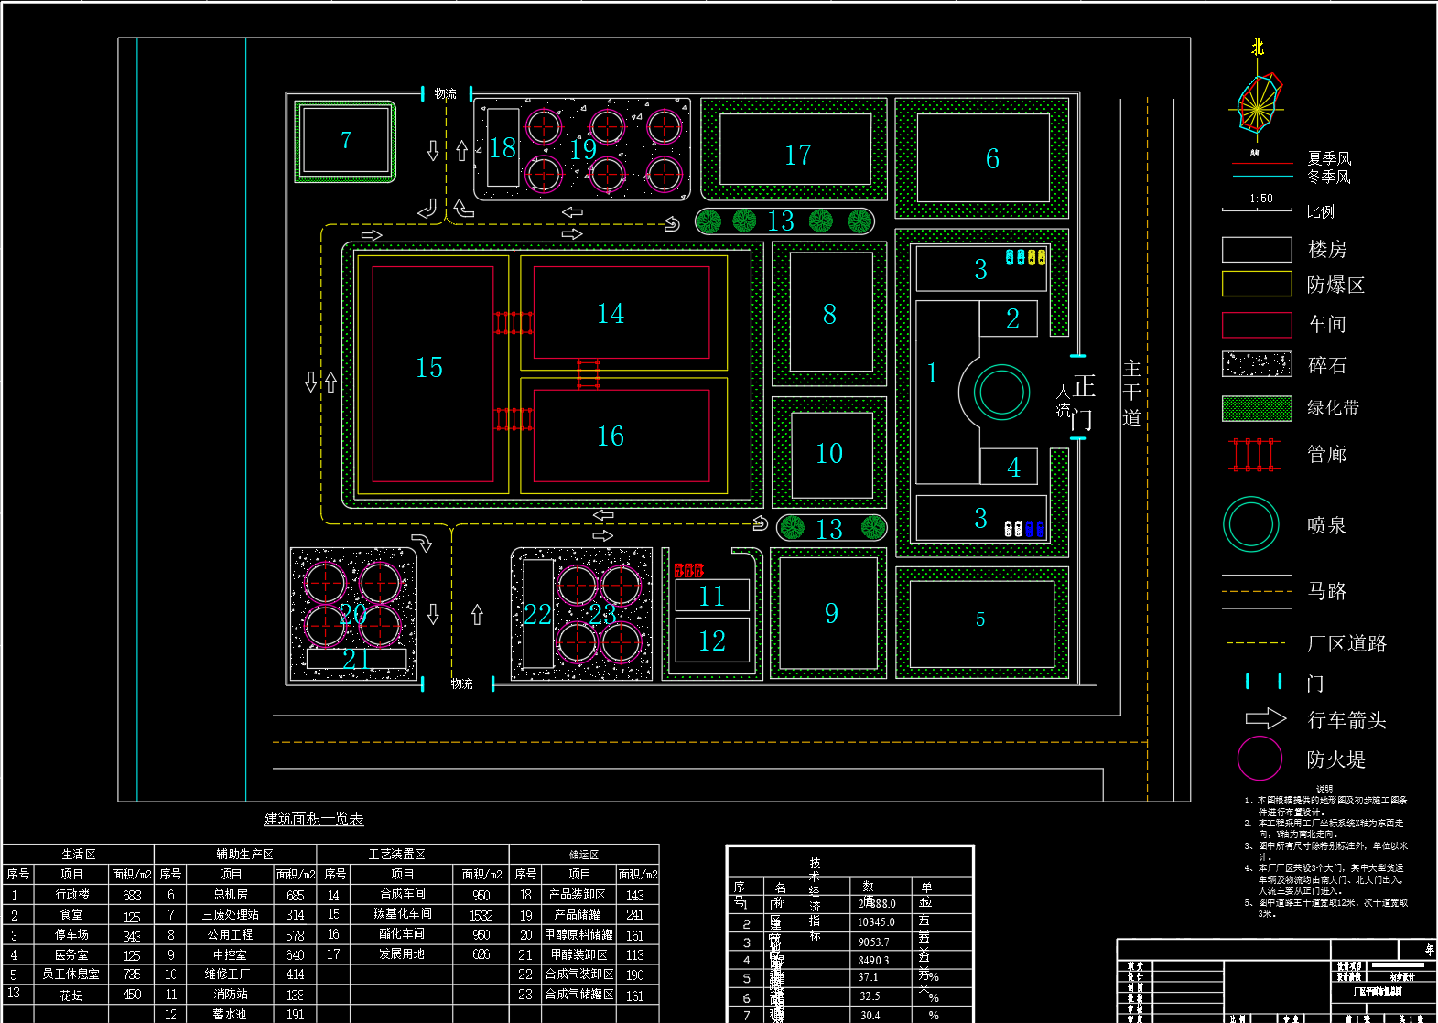
Task: Click the green belt legend swatch
Action: (1257, 408)
